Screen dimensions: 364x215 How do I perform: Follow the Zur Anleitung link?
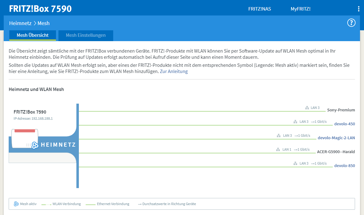coord(174,71)
